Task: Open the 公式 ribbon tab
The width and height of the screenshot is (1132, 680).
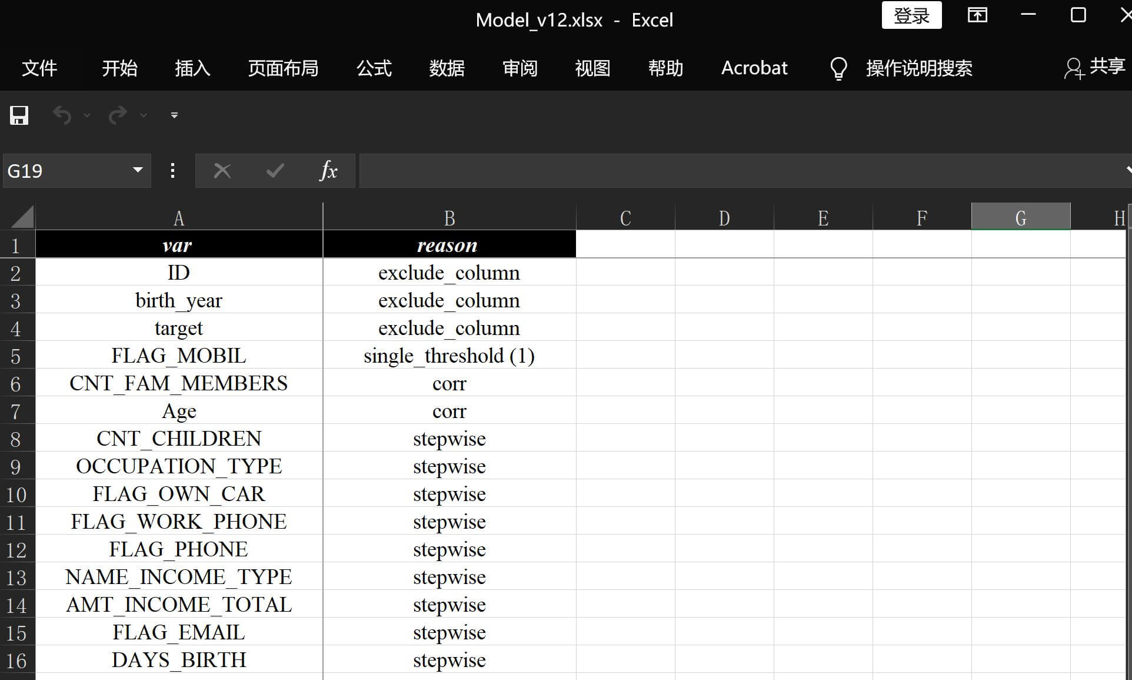Action: (374, 68)
